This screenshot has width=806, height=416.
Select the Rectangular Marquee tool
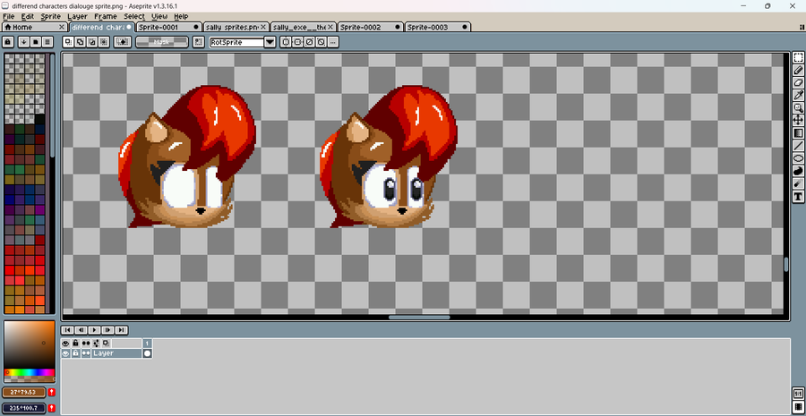coord(798,57)
